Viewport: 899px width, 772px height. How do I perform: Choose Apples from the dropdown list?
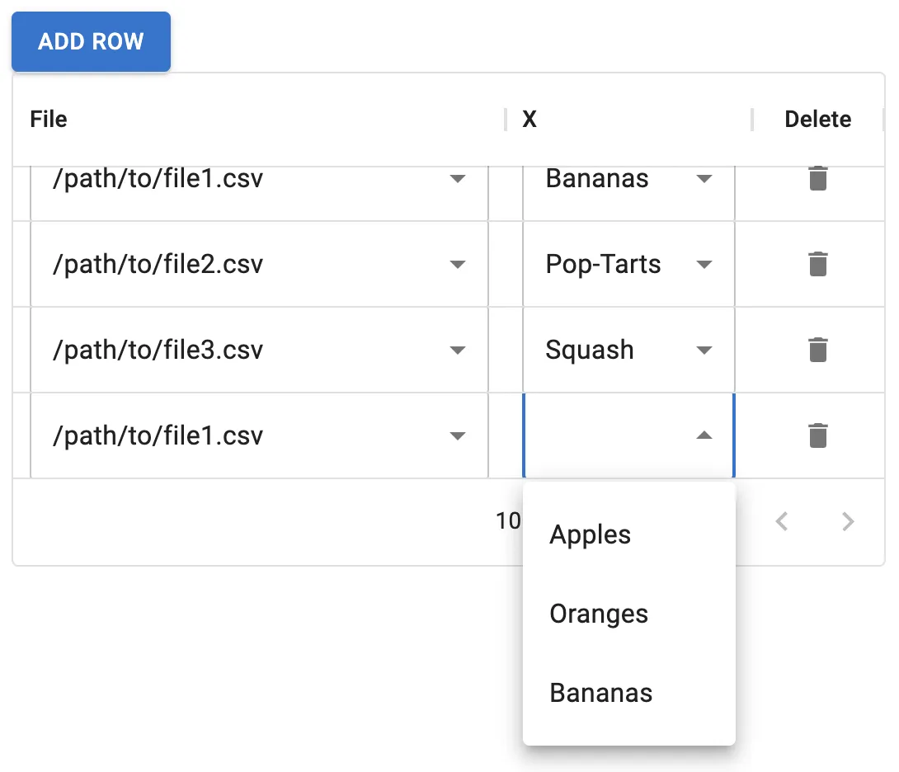[x=591, y=534]
